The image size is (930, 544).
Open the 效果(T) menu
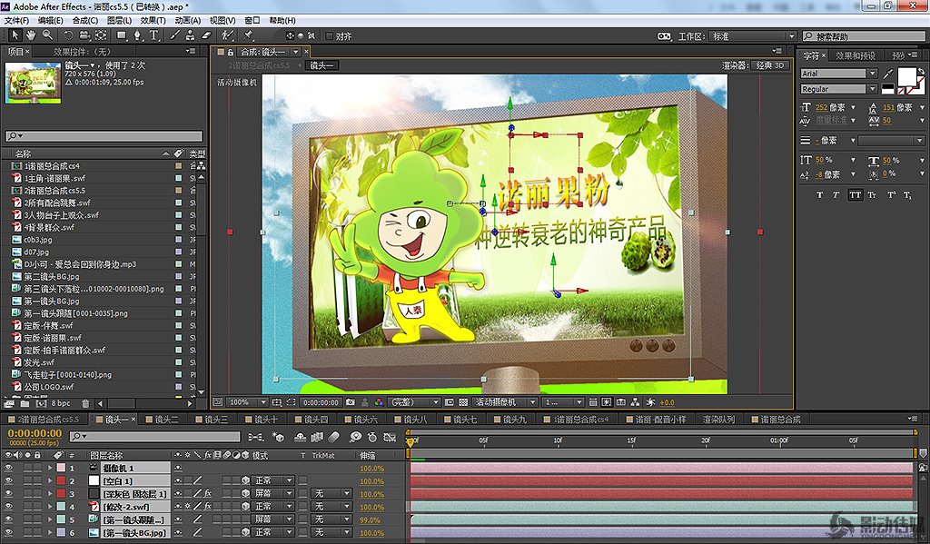[x=153, y=20]
